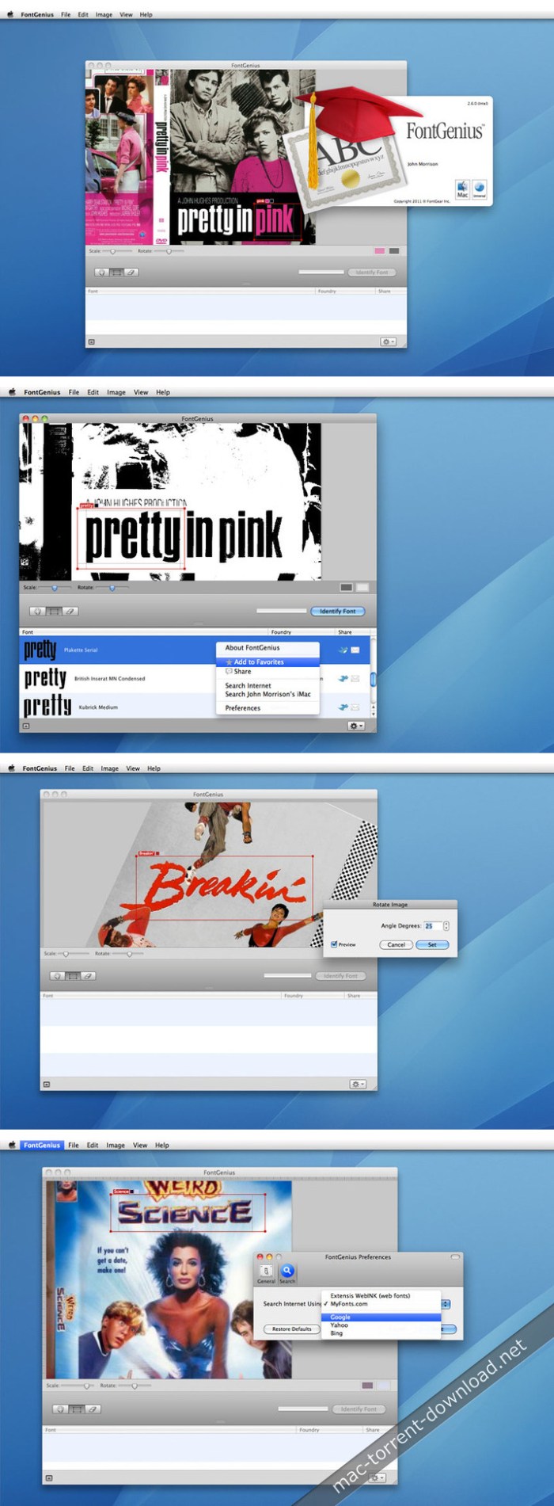This screenshot has height=1506, width=554.
Task: Switch to the General tab in Preferences
Action: pos(266,1274)
